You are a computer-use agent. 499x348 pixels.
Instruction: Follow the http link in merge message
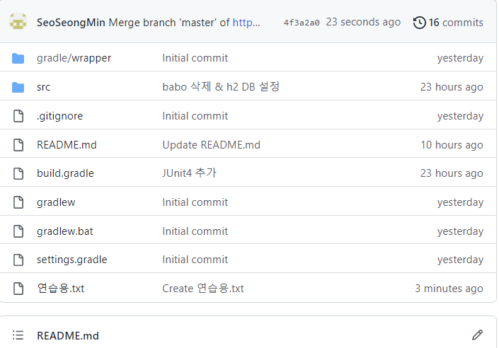click(246, 23)
